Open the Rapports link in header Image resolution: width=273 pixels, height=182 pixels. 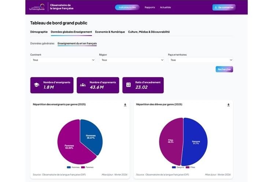pos(150,7)
